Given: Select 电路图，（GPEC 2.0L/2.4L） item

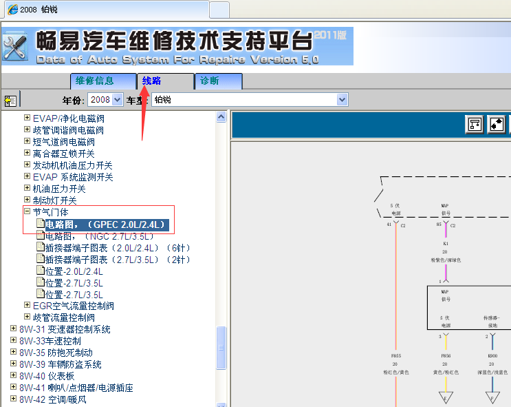Looking at the screenshot, I should click(x=107, y=225).
